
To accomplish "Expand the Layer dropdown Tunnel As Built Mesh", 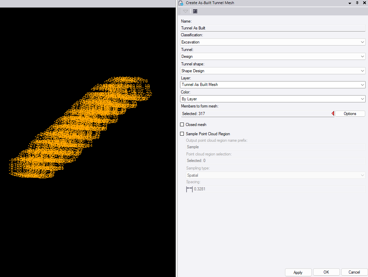I will click(273, 85).
